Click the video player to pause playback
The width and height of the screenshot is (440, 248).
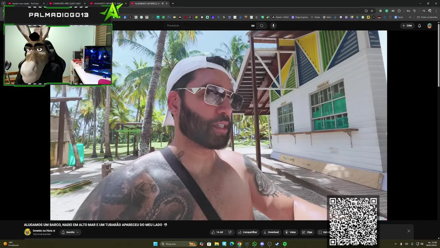coord(219,125)
